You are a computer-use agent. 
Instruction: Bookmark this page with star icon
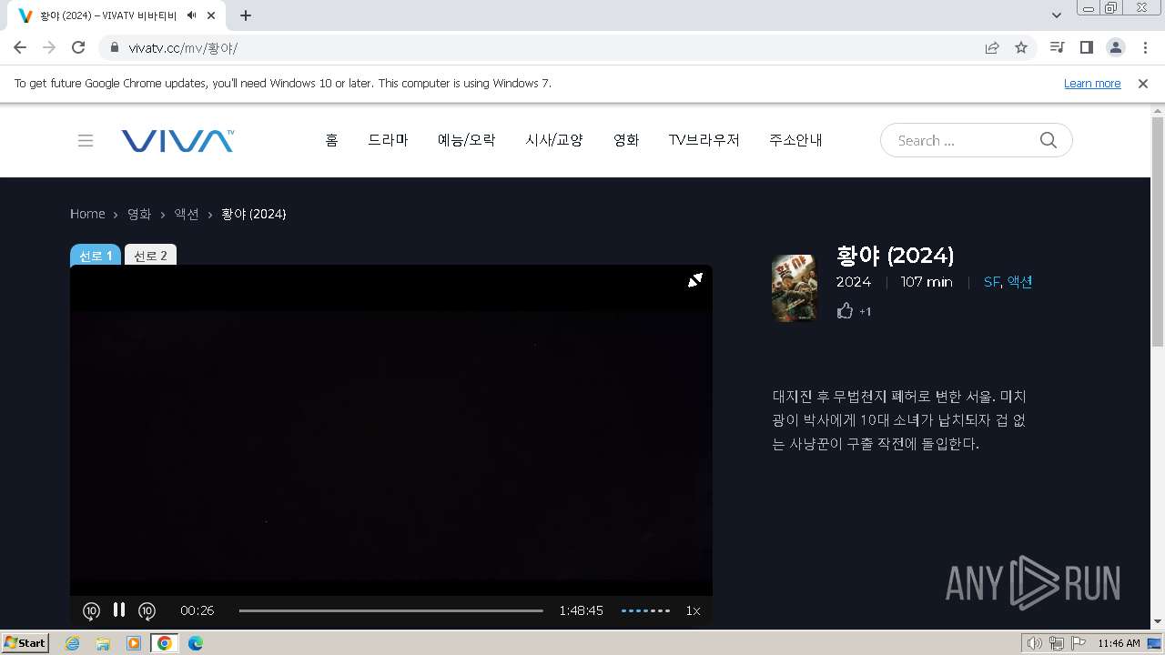1021,47
